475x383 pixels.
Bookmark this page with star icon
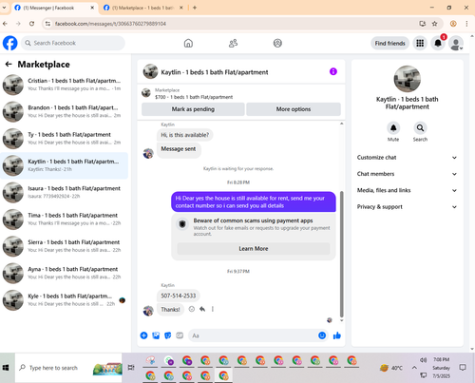pyautogui.click(x=435, y=24)
